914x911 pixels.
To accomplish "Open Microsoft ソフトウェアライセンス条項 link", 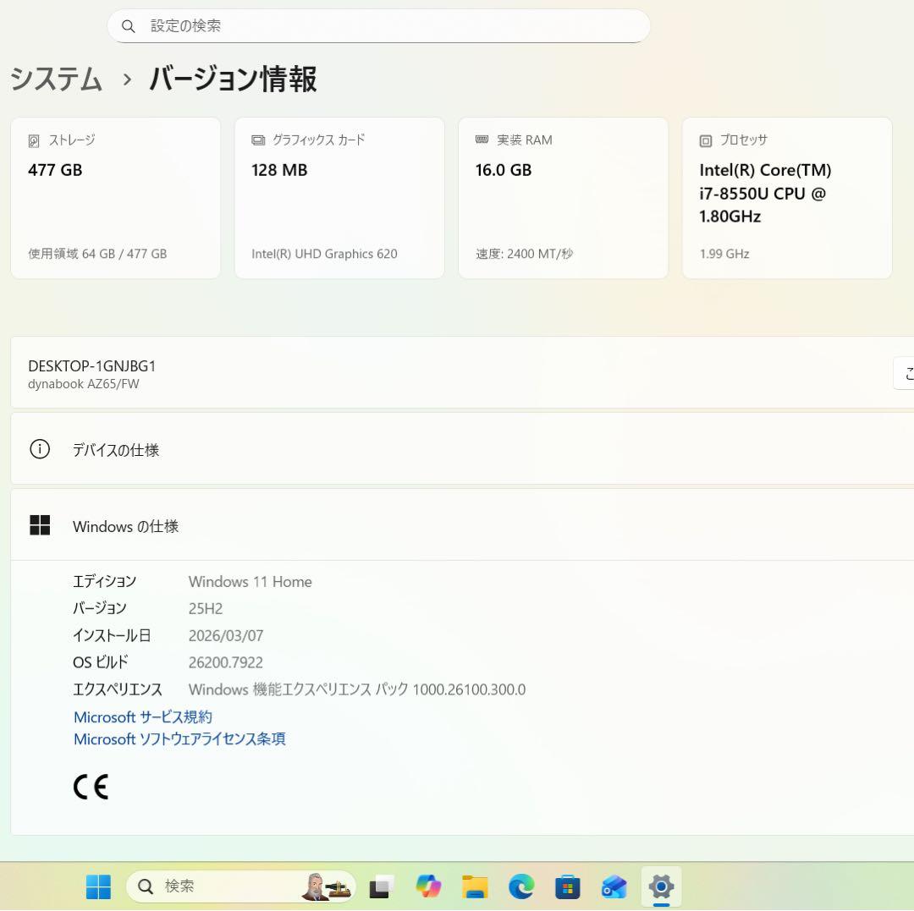I will 179,738.
